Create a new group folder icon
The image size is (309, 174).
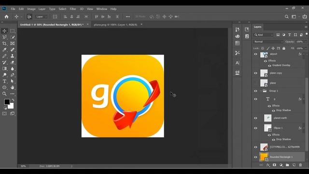287,165
